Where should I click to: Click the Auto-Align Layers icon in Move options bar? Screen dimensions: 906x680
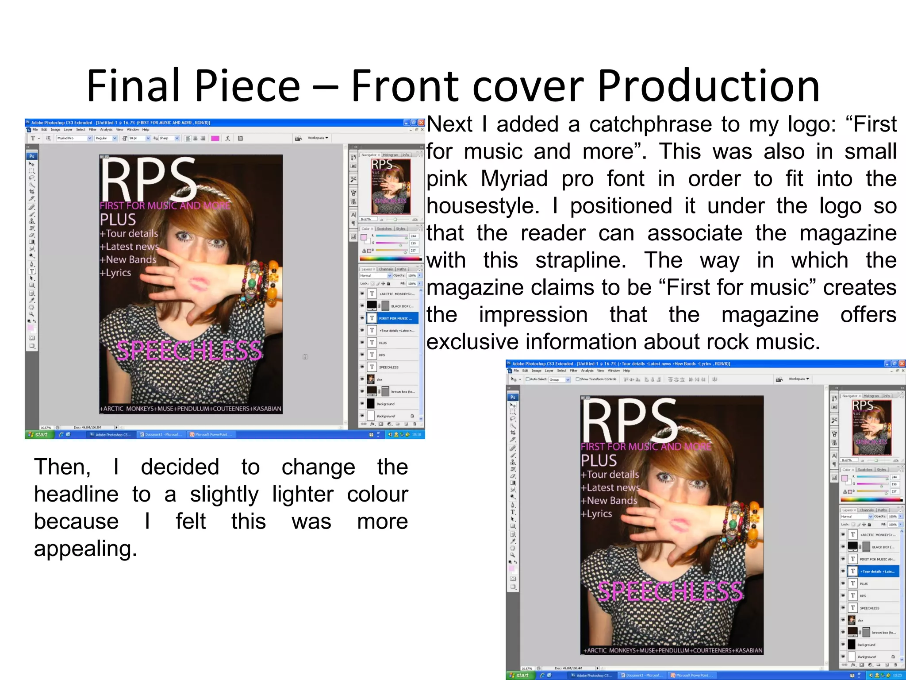click(715, 379)
